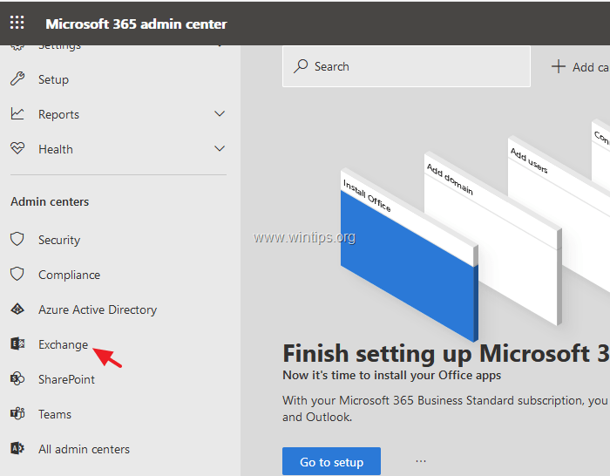Click the SharePoint icon

(x=17, y=378)
